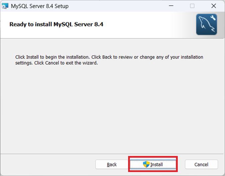Close the MySQL Server 8.4 Setup window
The height and width of the screenshot is (176, 225).
214,6
